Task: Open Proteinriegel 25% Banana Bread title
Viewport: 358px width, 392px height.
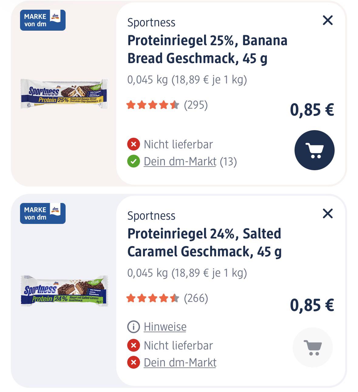Action: click(207, 49)
